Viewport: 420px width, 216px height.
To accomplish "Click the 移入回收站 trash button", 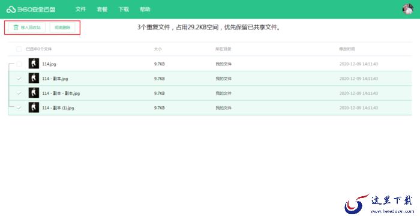I will pyautogui.click(x=26, y=28).
